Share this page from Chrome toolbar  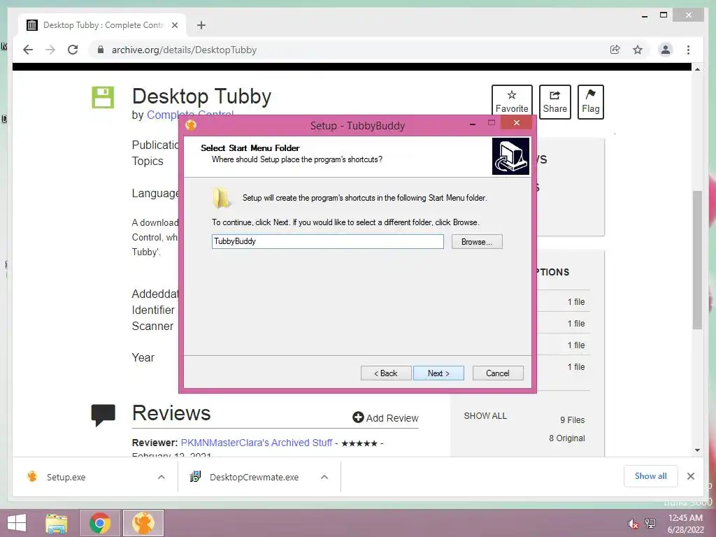tap(615, 50)
